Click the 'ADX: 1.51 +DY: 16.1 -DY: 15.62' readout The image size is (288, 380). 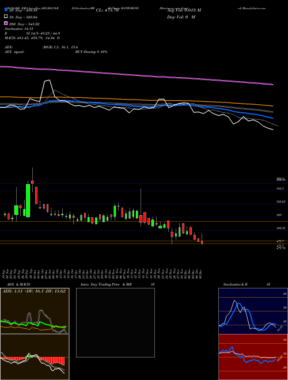click(34, 291)
